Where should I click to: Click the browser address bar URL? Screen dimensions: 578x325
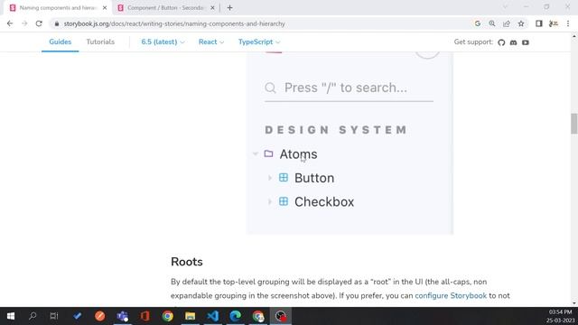point(174,23)
